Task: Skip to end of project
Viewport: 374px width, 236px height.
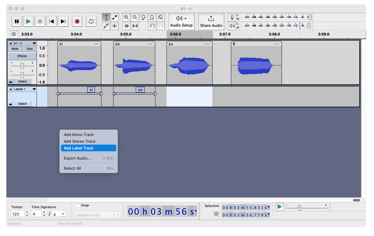Action: [x=63, y=21]
